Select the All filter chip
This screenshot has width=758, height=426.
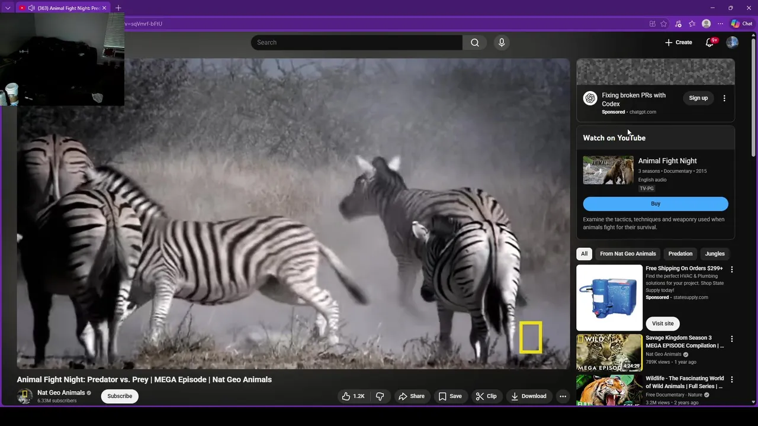click(584, 254)
